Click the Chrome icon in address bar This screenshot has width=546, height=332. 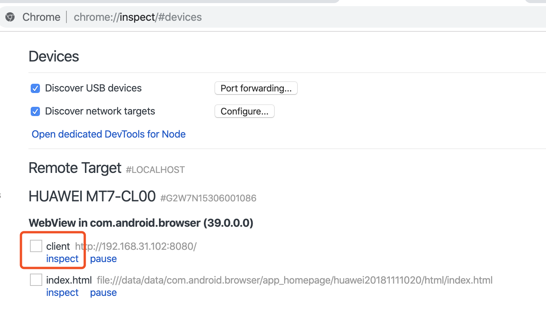click(10, 17)
